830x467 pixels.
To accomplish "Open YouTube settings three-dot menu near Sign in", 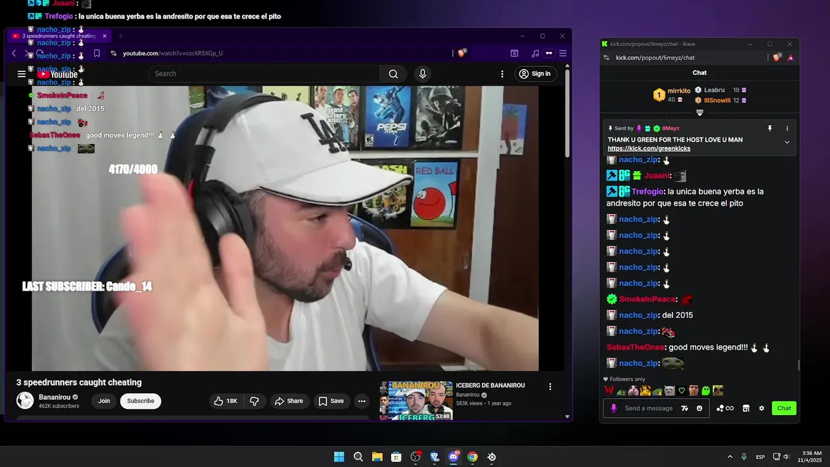I will 502,74.
